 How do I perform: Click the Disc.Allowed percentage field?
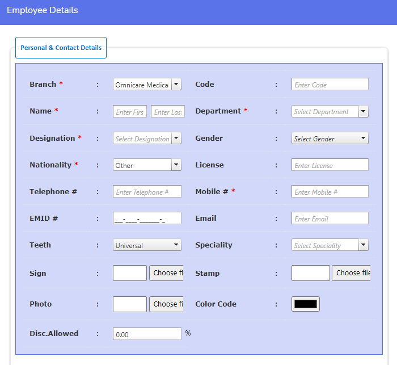[147, 334]
